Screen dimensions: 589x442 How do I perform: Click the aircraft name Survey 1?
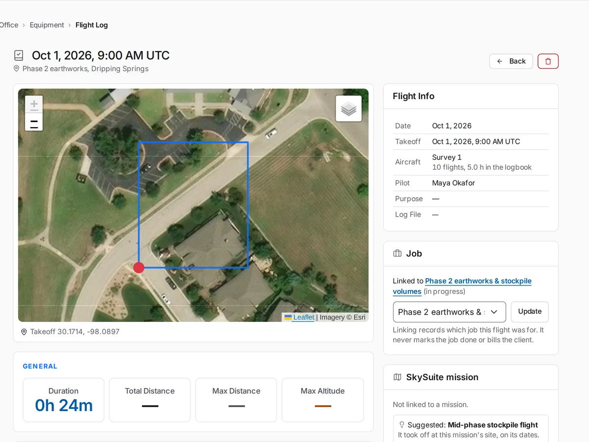pos(447,157)
